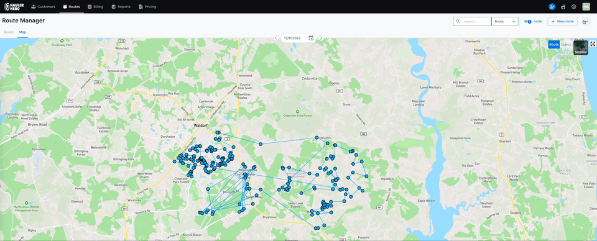Go to previous day arrow
Screen dimensions: 597x241
pos(276,38)
